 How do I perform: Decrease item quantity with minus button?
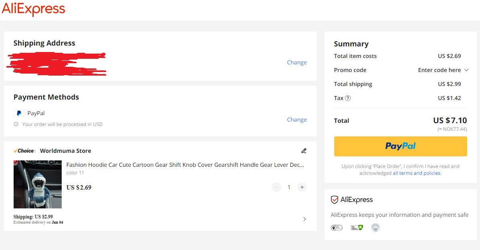click(x=276, y=187)
